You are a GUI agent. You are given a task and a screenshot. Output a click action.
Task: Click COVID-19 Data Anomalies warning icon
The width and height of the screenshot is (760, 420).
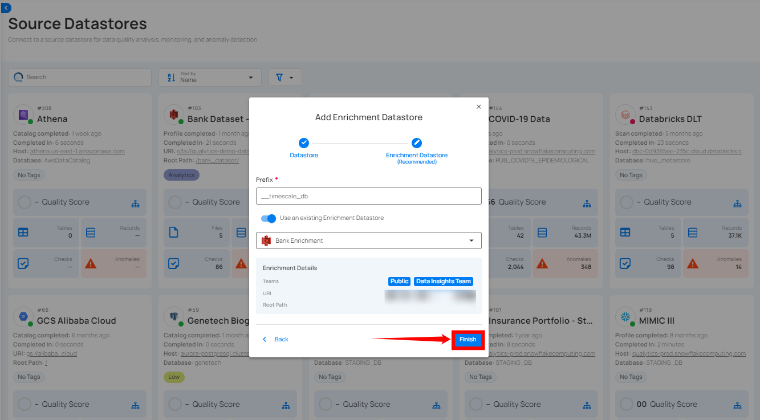coord(542,264)
